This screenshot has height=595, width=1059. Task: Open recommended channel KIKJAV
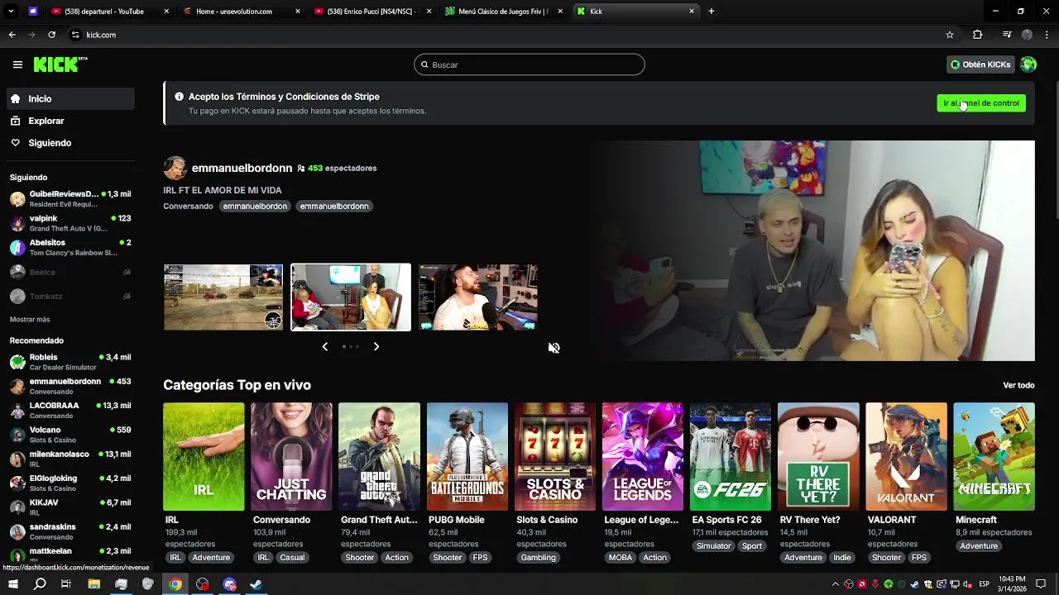tap(70, 507)
